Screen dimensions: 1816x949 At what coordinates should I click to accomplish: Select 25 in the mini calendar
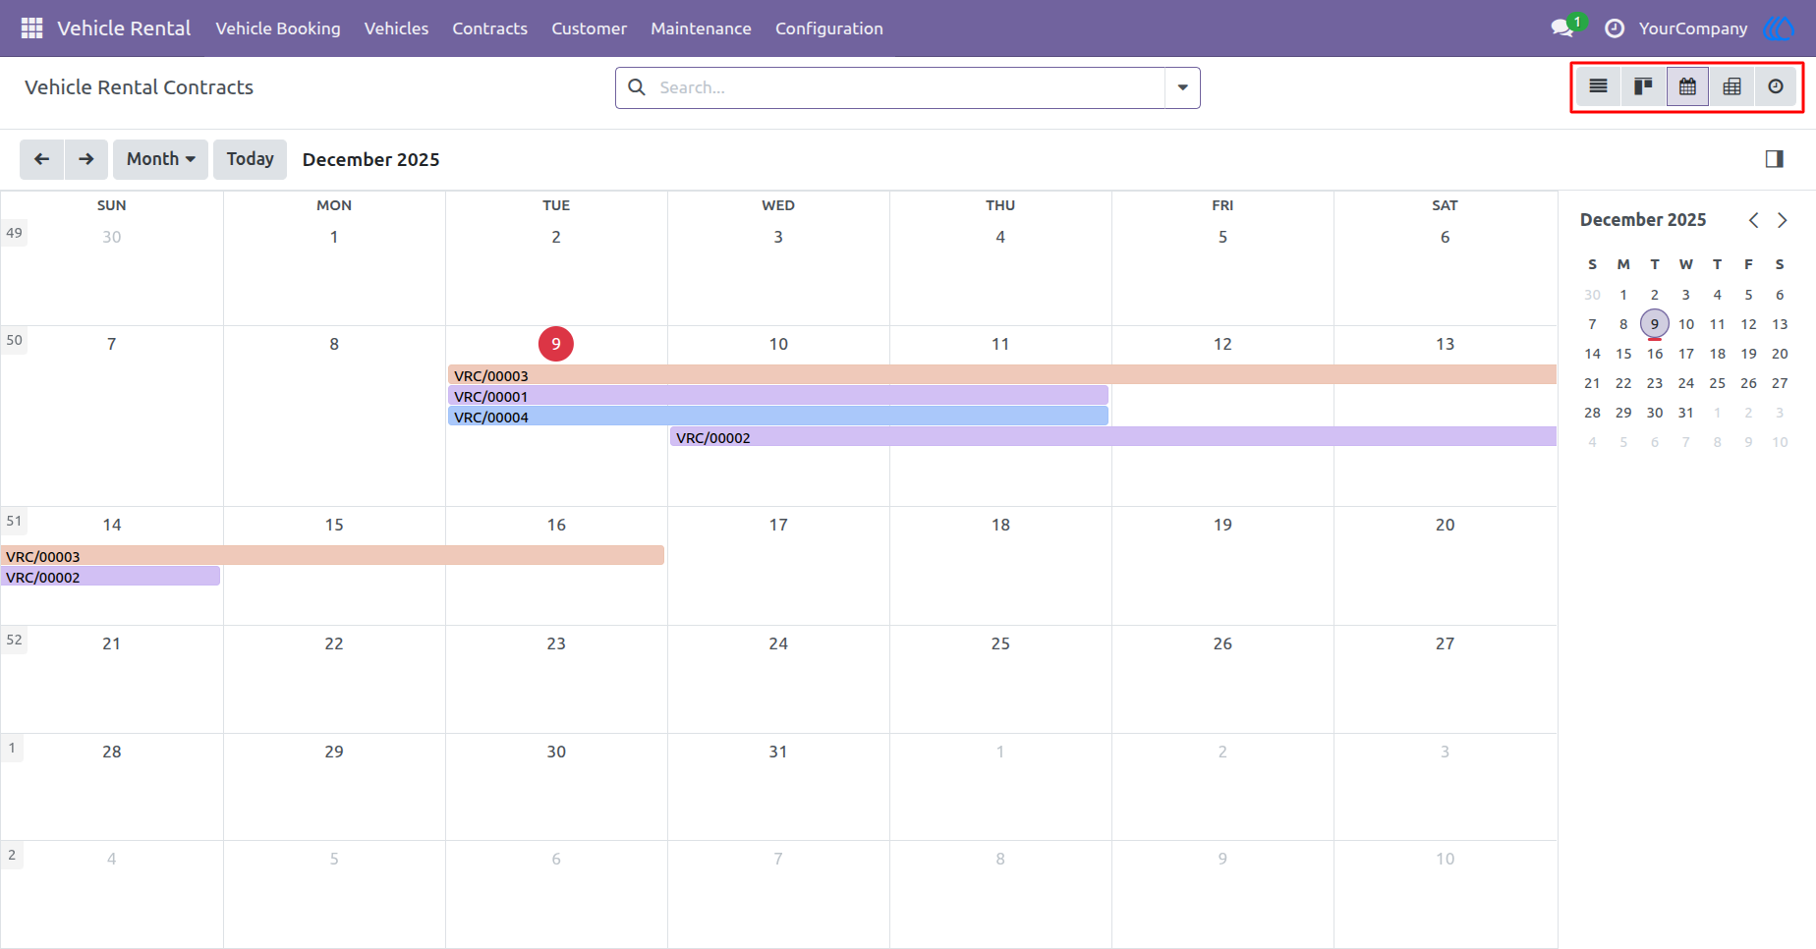[1718, 383]
